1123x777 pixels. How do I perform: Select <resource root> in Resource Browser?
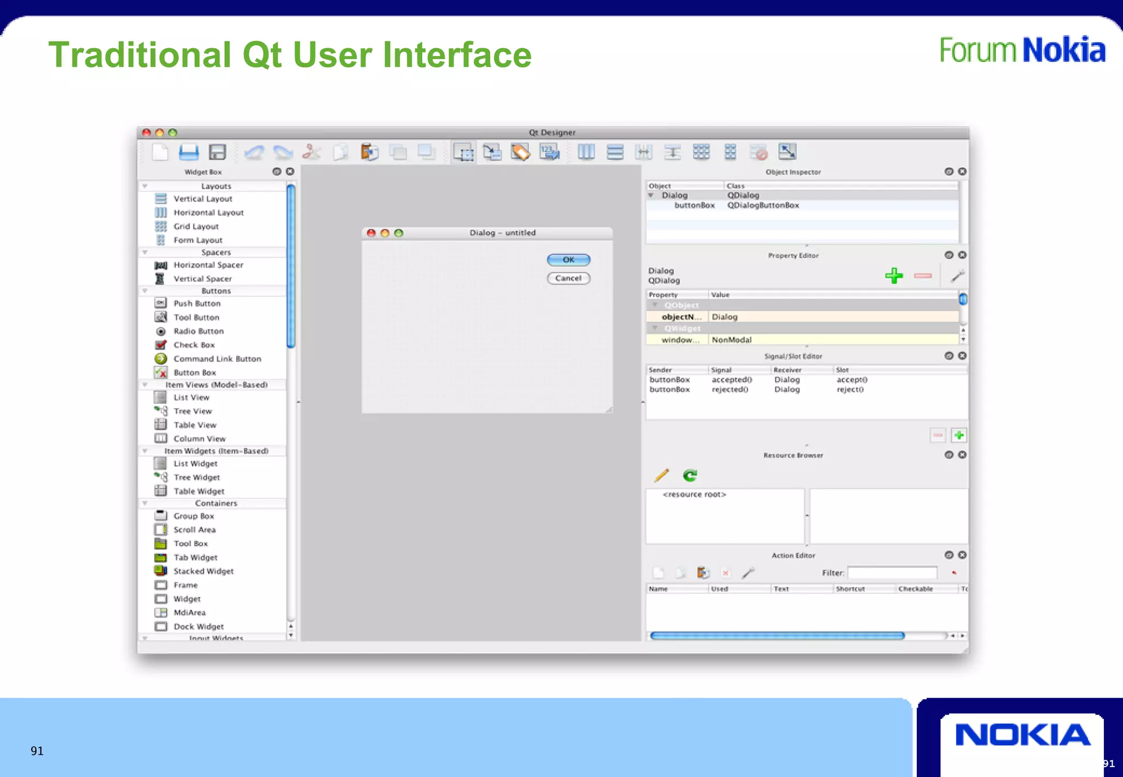pyautogui.click(x=694, y=494)
